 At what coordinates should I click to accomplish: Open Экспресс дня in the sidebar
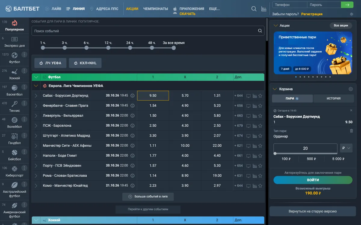[14, 42]
